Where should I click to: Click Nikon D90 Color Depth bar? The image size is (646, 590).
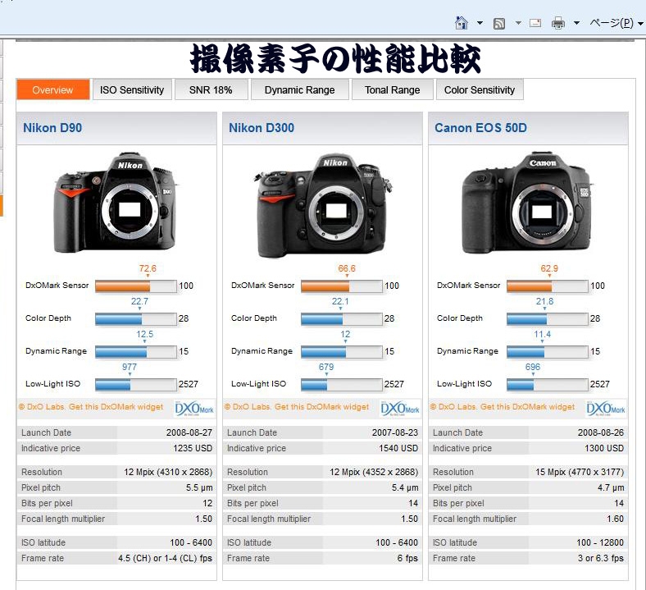(136, 319)
